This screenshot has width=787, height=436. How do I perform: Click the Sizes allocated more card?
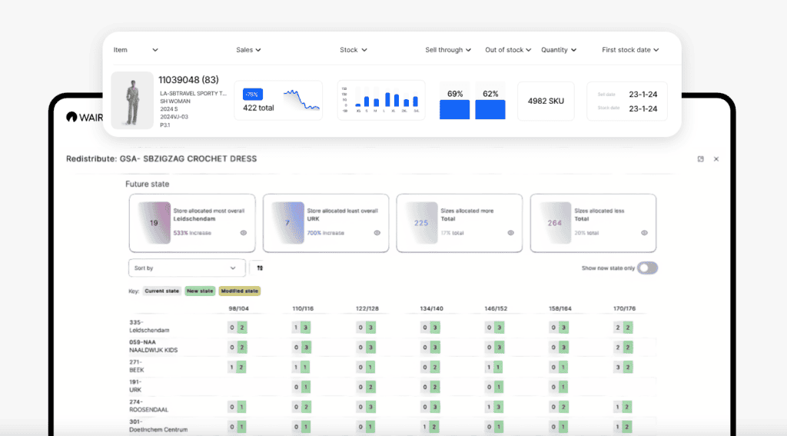[459, 223]
